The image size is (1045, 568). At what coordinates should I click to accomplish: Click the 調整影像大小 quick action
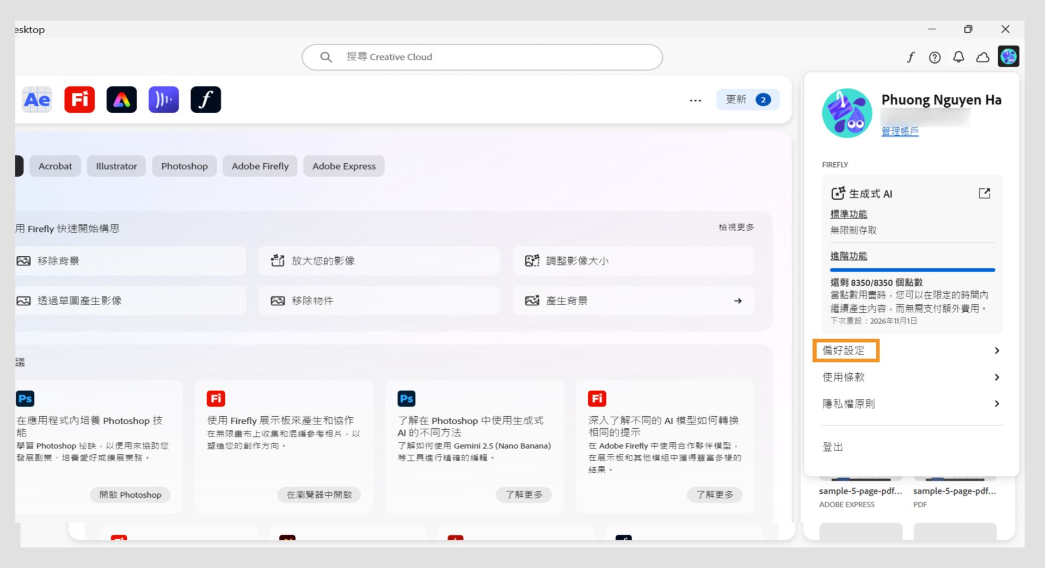point(633,261)
